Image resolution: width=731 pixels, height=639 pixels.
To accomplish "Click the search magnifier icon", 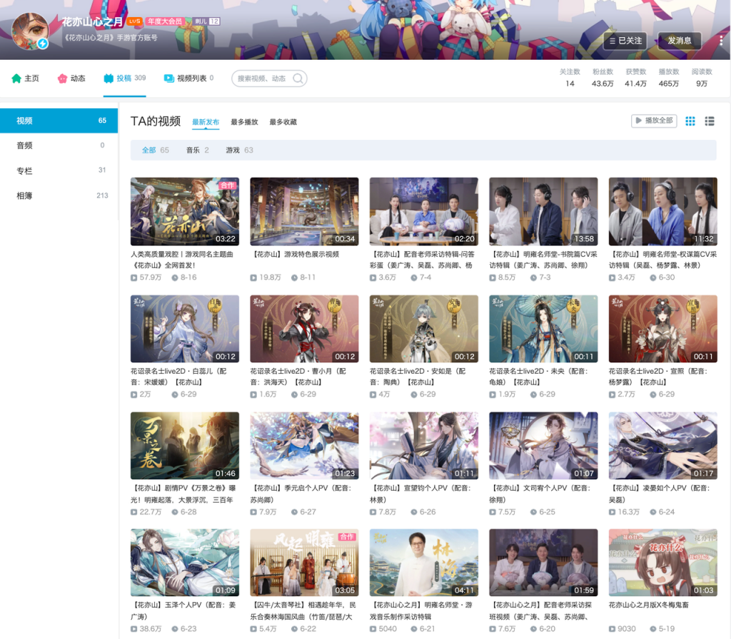I will tap(298, 78).
